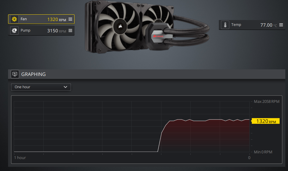Open the One hour time range dropdown
Viewport: 288px width, 171px height.
41,87
